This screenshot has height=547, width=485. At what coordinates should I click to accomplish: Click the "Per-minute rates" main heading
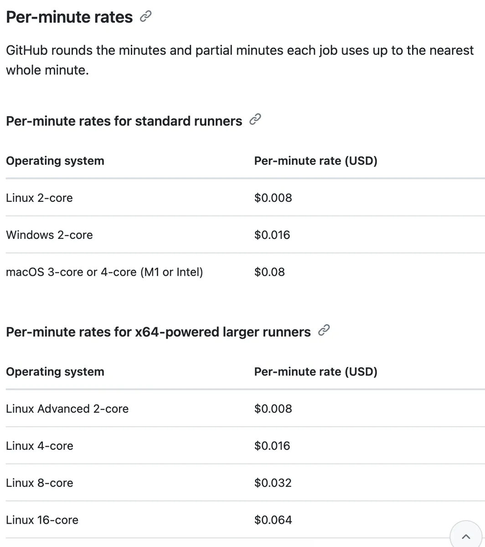tap(69, 17)
